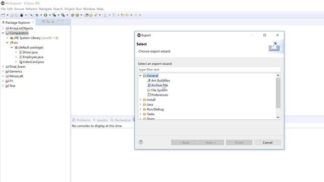The height and width of the screenshot is (182, 324).
Task: Click the Previous Annotation toolbar icon
Action: (x=114, y=15)
